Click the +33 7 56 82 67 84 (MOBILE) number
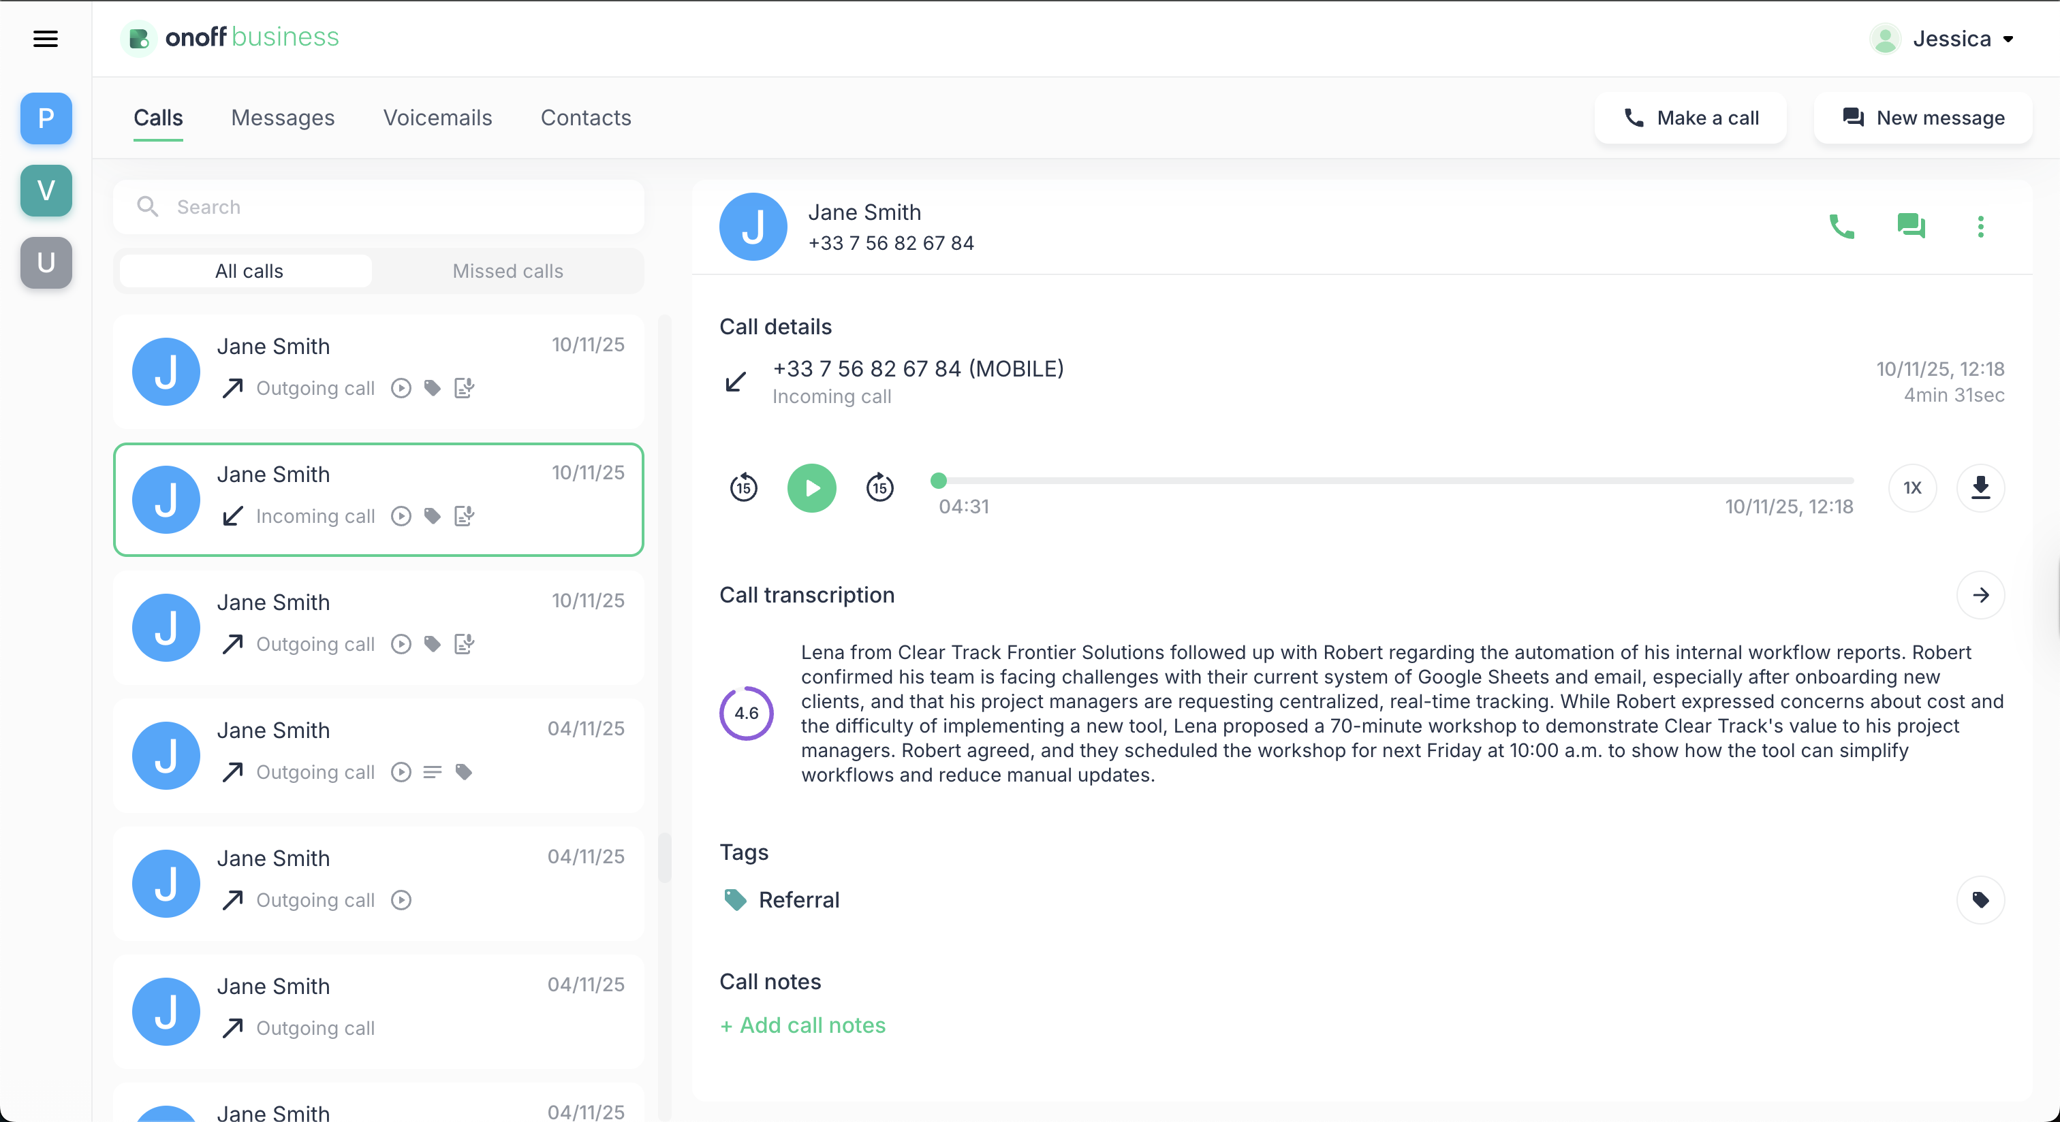This screenshot has height=1122, width=2060. click(x=918, y=368)
